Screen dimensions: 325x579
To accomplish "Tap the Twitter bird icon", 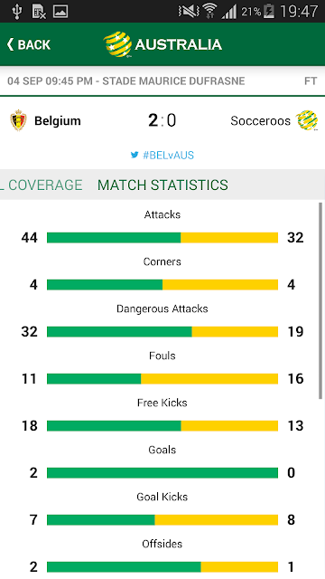I will tap(135, 155).
